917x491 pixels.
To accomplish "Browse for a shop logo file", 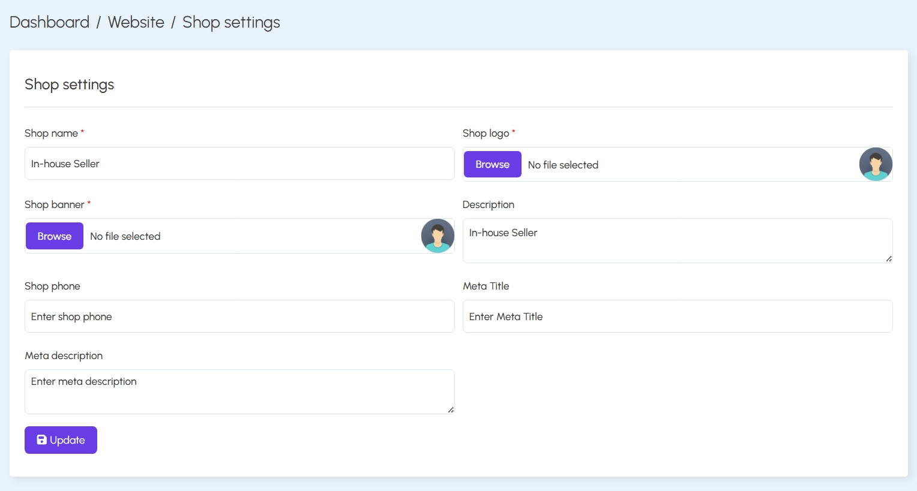I will 492,164.
